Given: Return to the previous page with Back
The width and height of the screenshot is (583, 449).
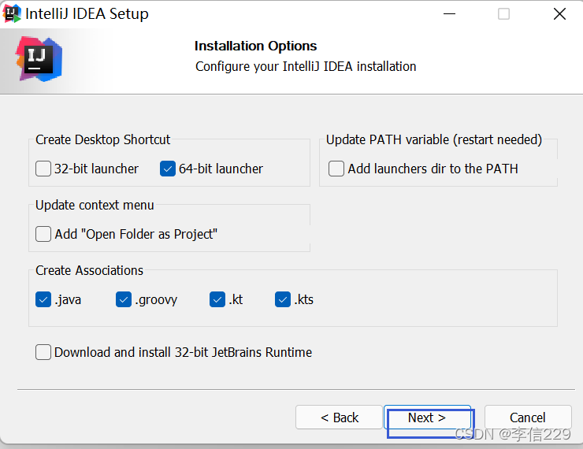Looking at the screenshot, I should [339, 417].
